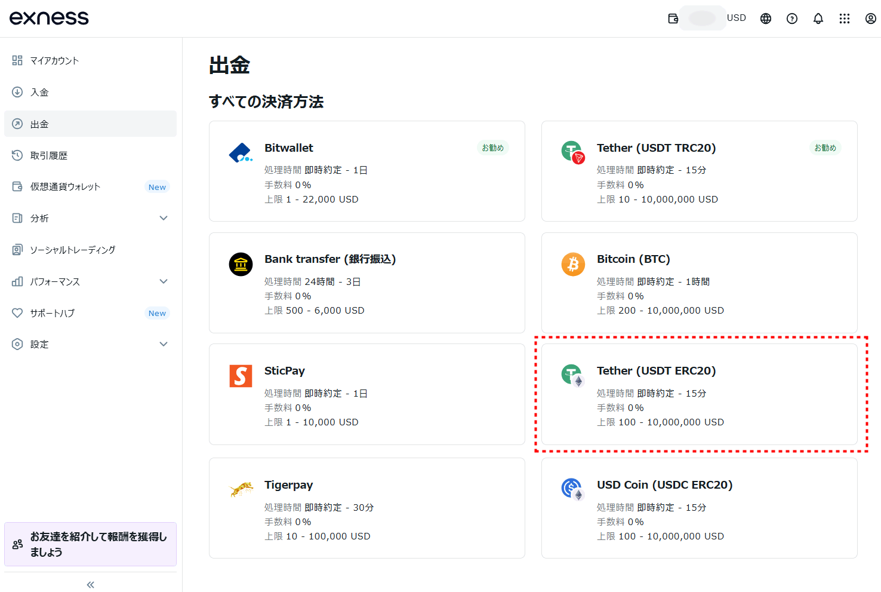Click the 入金 deposit arrow icon
The image size is (881, 592).
(17, 92)
